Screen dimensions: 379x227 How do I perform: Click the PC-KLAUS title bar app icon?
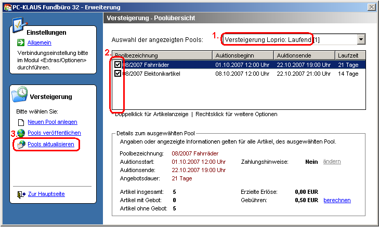(x=5, y=7)
